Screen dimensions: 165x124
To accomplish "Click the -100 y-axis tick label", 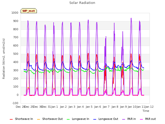I will (15, 103).
